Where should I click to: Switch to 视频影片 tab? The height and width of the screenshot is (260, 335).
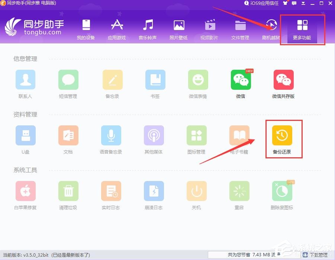[x=209, y=29]
